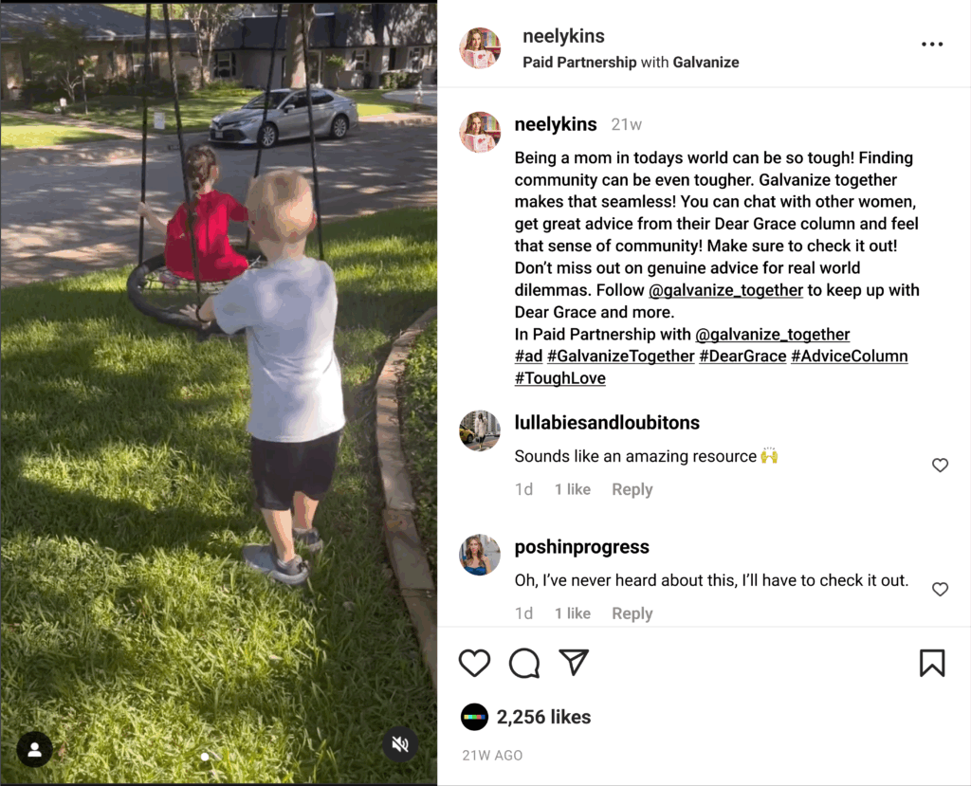This screenshot has width=971, height=786.
Task: Like the poshinprogress comment heart
Action: tap(940, 589)
